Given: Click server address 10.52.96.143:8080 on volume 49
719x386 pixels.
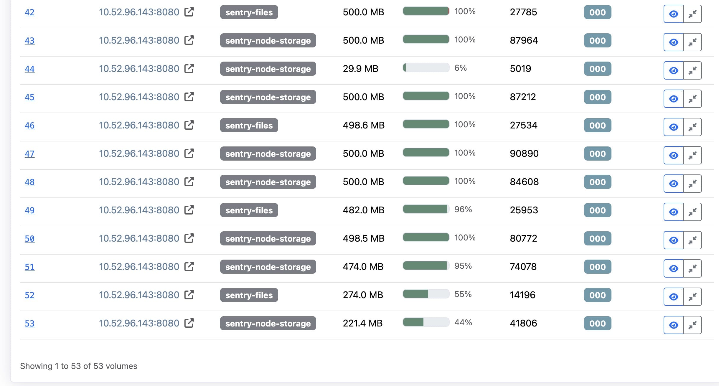Looking at the screenshot, I should point(139,210).
